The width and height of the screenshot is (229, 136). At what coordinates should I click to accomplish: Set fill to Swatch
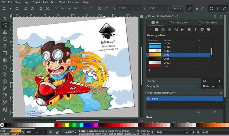pos(189,30)
